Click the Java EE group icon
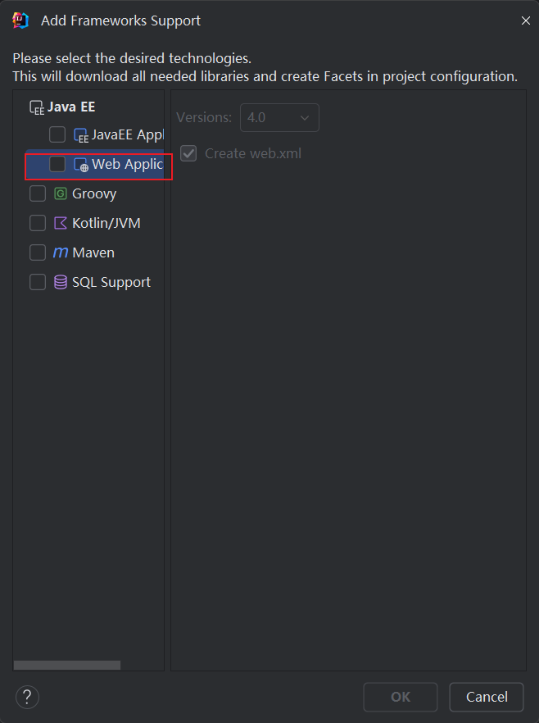Screen dimensions: 539x723 [37, 107]
